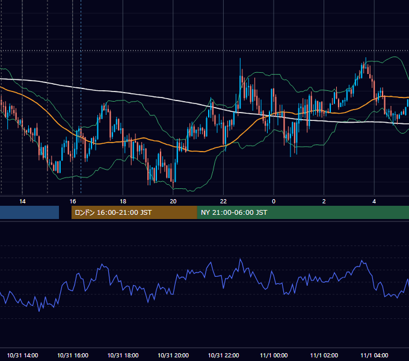409x361 pixels.
Task: Select the 18 hour tick label
Action: click(123, 202)
